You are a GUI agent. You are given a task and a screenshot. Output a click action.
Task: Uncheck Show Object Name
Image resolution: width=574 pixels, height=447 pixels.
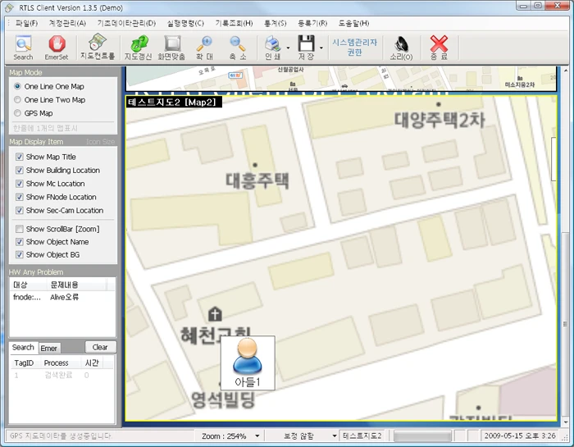tap(20, 242)
